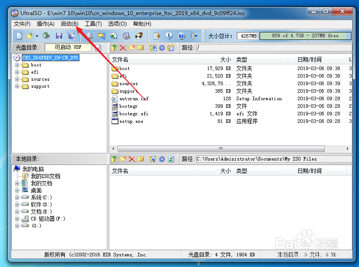Click the view folder icon in disc pane

point(171,48)
